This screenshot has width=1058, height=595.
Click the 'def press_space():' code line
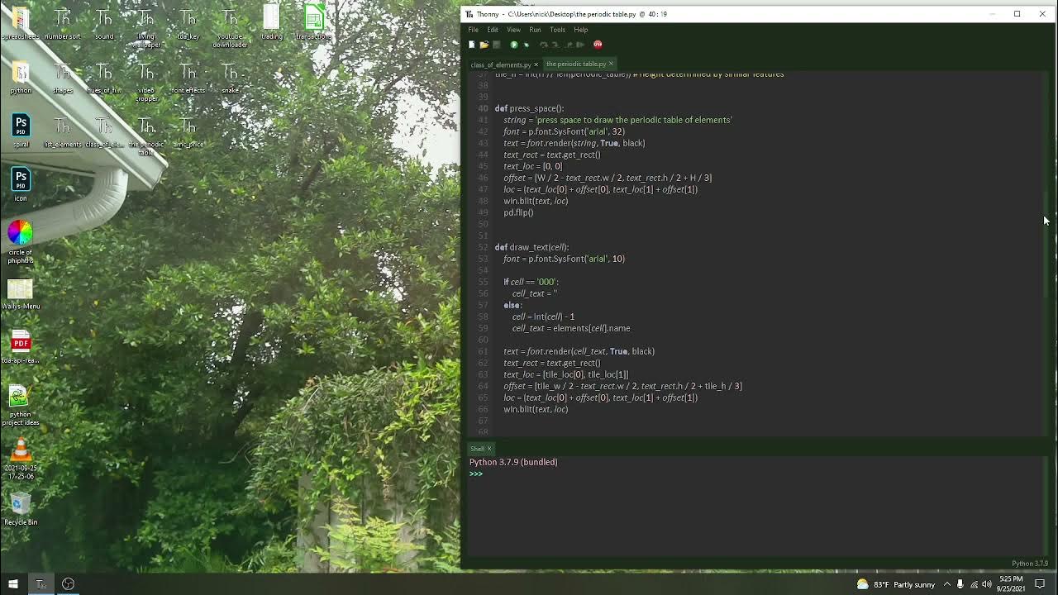(529, 108)
